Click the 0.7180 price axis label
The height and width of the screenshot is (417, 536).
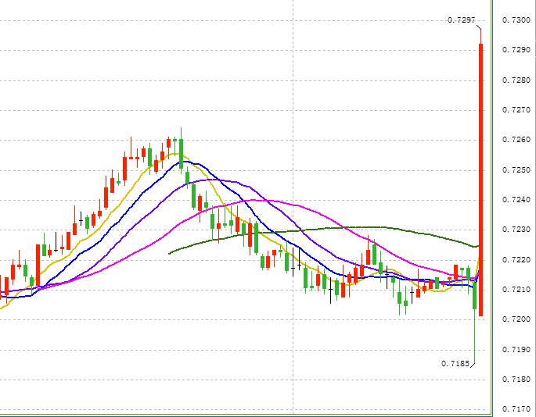pos(516,380)
